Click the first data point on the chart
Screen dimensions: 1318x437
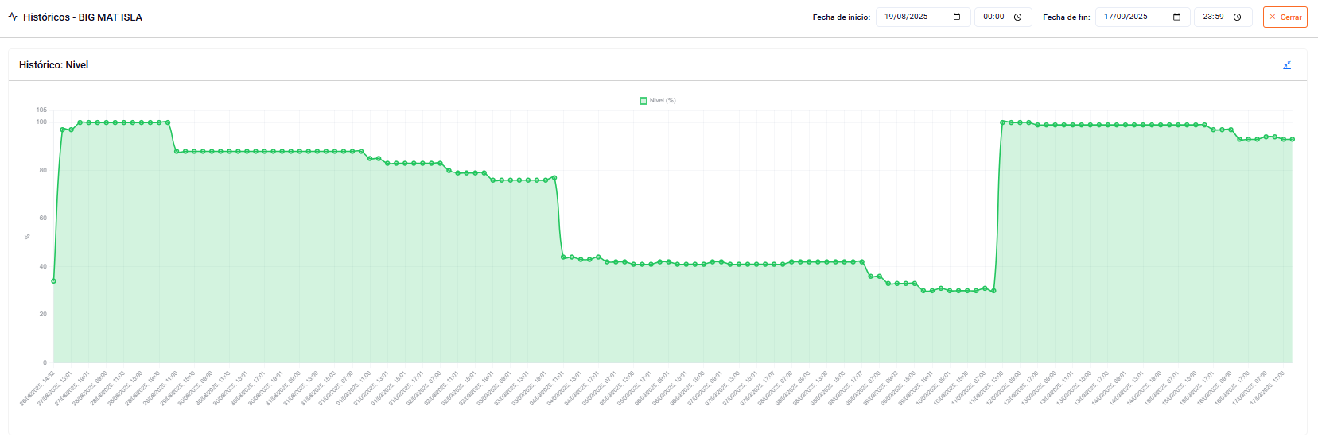point(53,281)
